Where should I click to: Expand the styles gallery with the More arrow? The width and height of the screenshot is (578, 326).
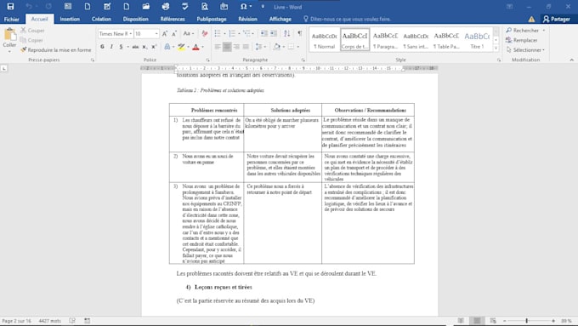pyautogui.click(x=496, y=49)
